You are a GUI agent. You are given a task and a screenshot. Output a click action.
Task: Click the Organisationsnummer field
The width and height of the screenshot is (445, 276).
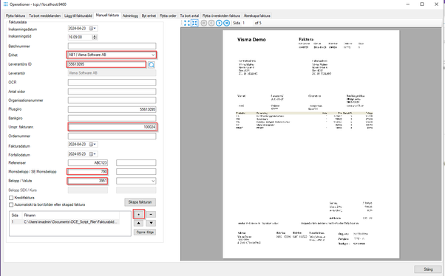(x=112, y=100)
